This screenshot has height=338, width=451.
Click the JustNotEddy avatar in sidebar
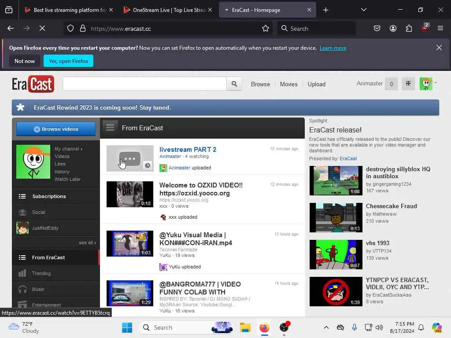point(22,228)
